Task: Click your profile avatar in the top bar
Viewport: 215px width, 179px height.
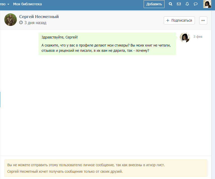Action: 207,4
